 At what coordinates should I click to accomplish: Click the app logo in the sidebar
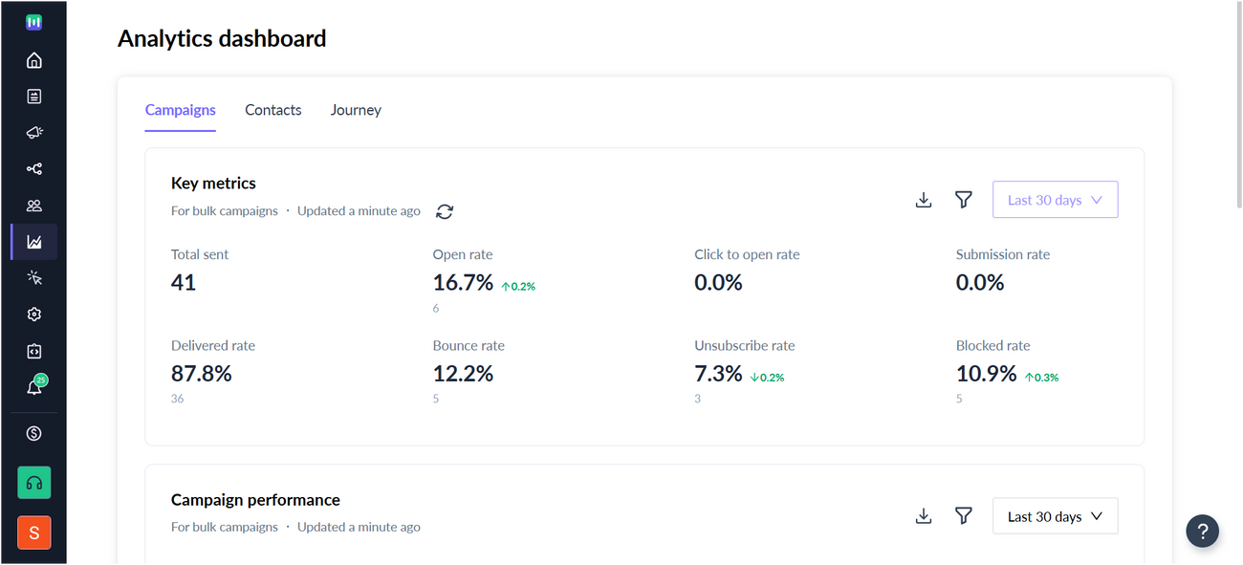coord(33,22)
